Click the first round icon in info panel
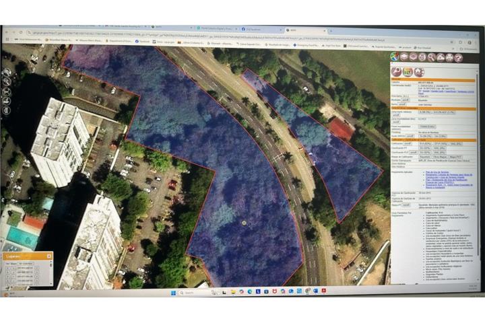The width and height of the screenshot is (485, 323). [395, 71]
